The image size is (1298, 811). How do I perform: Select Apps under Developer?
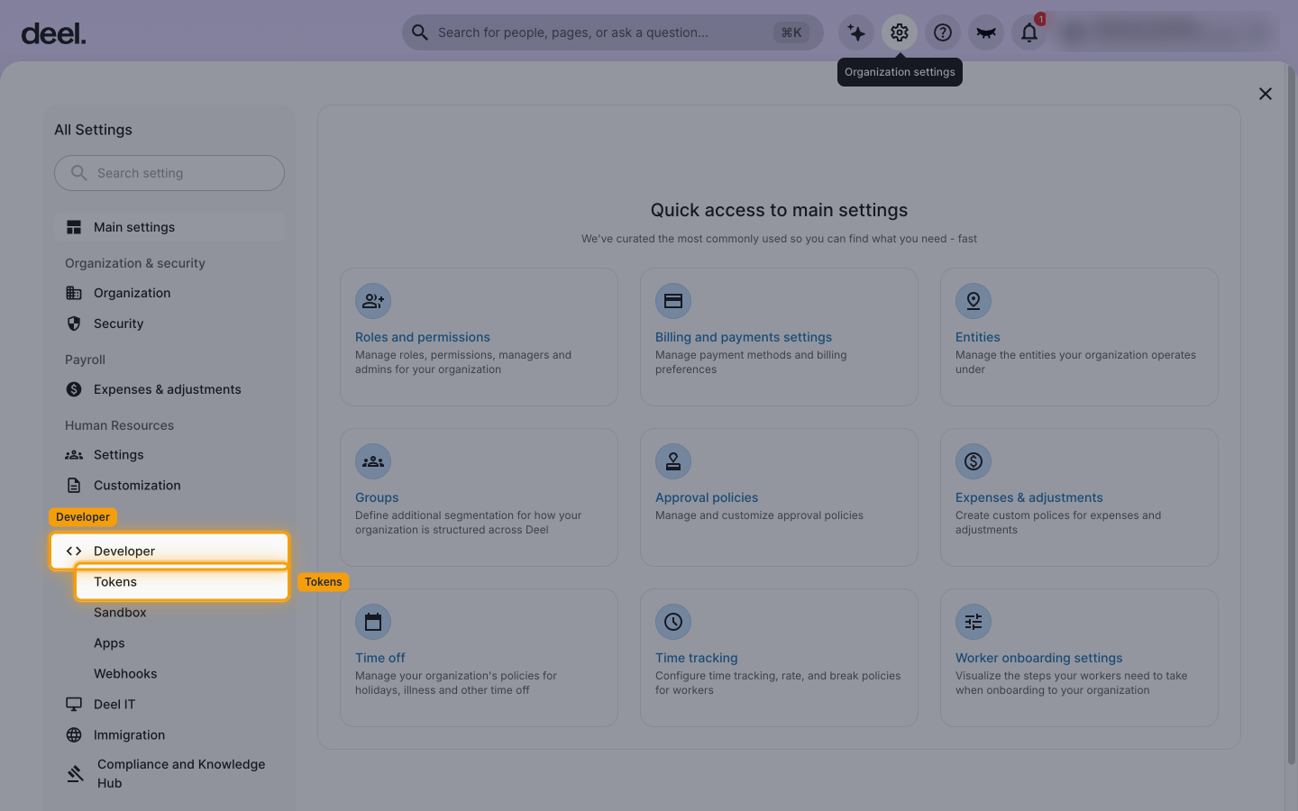tap(109, 643)
